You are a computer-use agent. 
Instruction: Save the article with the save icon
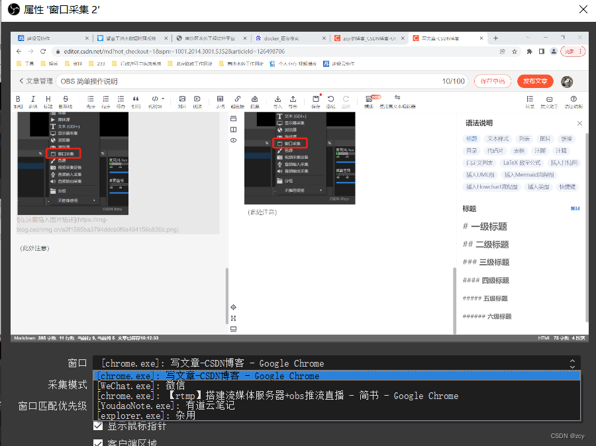tap(315, 99)
